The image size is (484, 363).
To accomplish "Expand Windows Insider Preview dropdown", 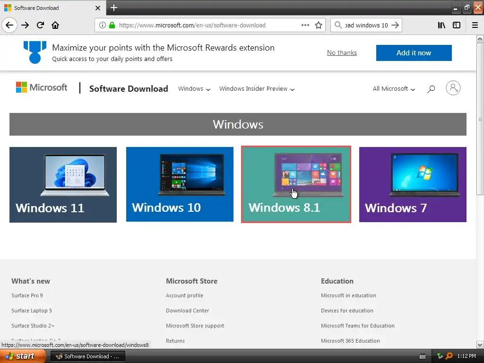I will coord(257,88).
